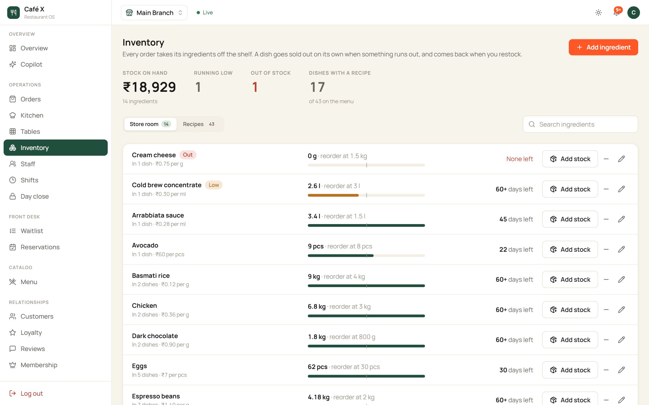
Task: Edit Arrabbiata sauce pencil icon
Action: point(621,219)
